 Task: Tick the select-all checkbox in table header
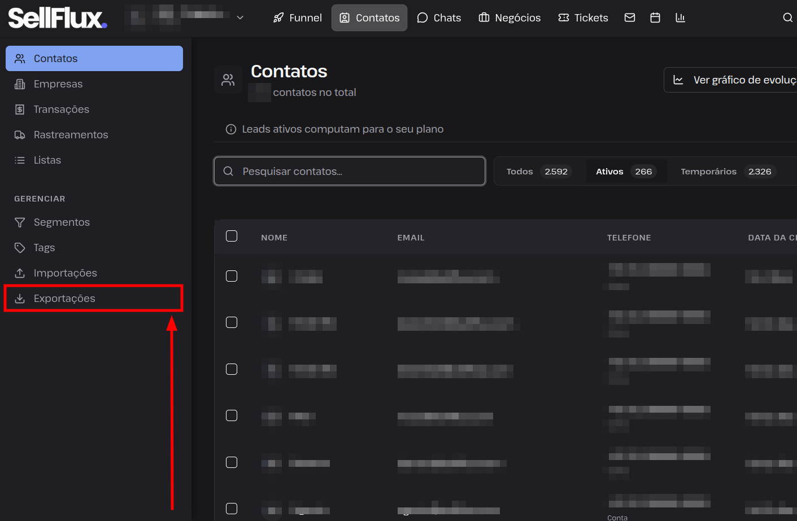[232, 236]
